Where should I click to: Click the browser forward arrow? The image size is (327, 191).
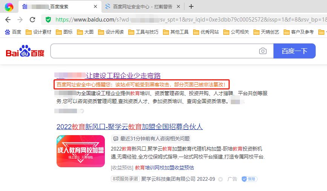tap(20, 20)
